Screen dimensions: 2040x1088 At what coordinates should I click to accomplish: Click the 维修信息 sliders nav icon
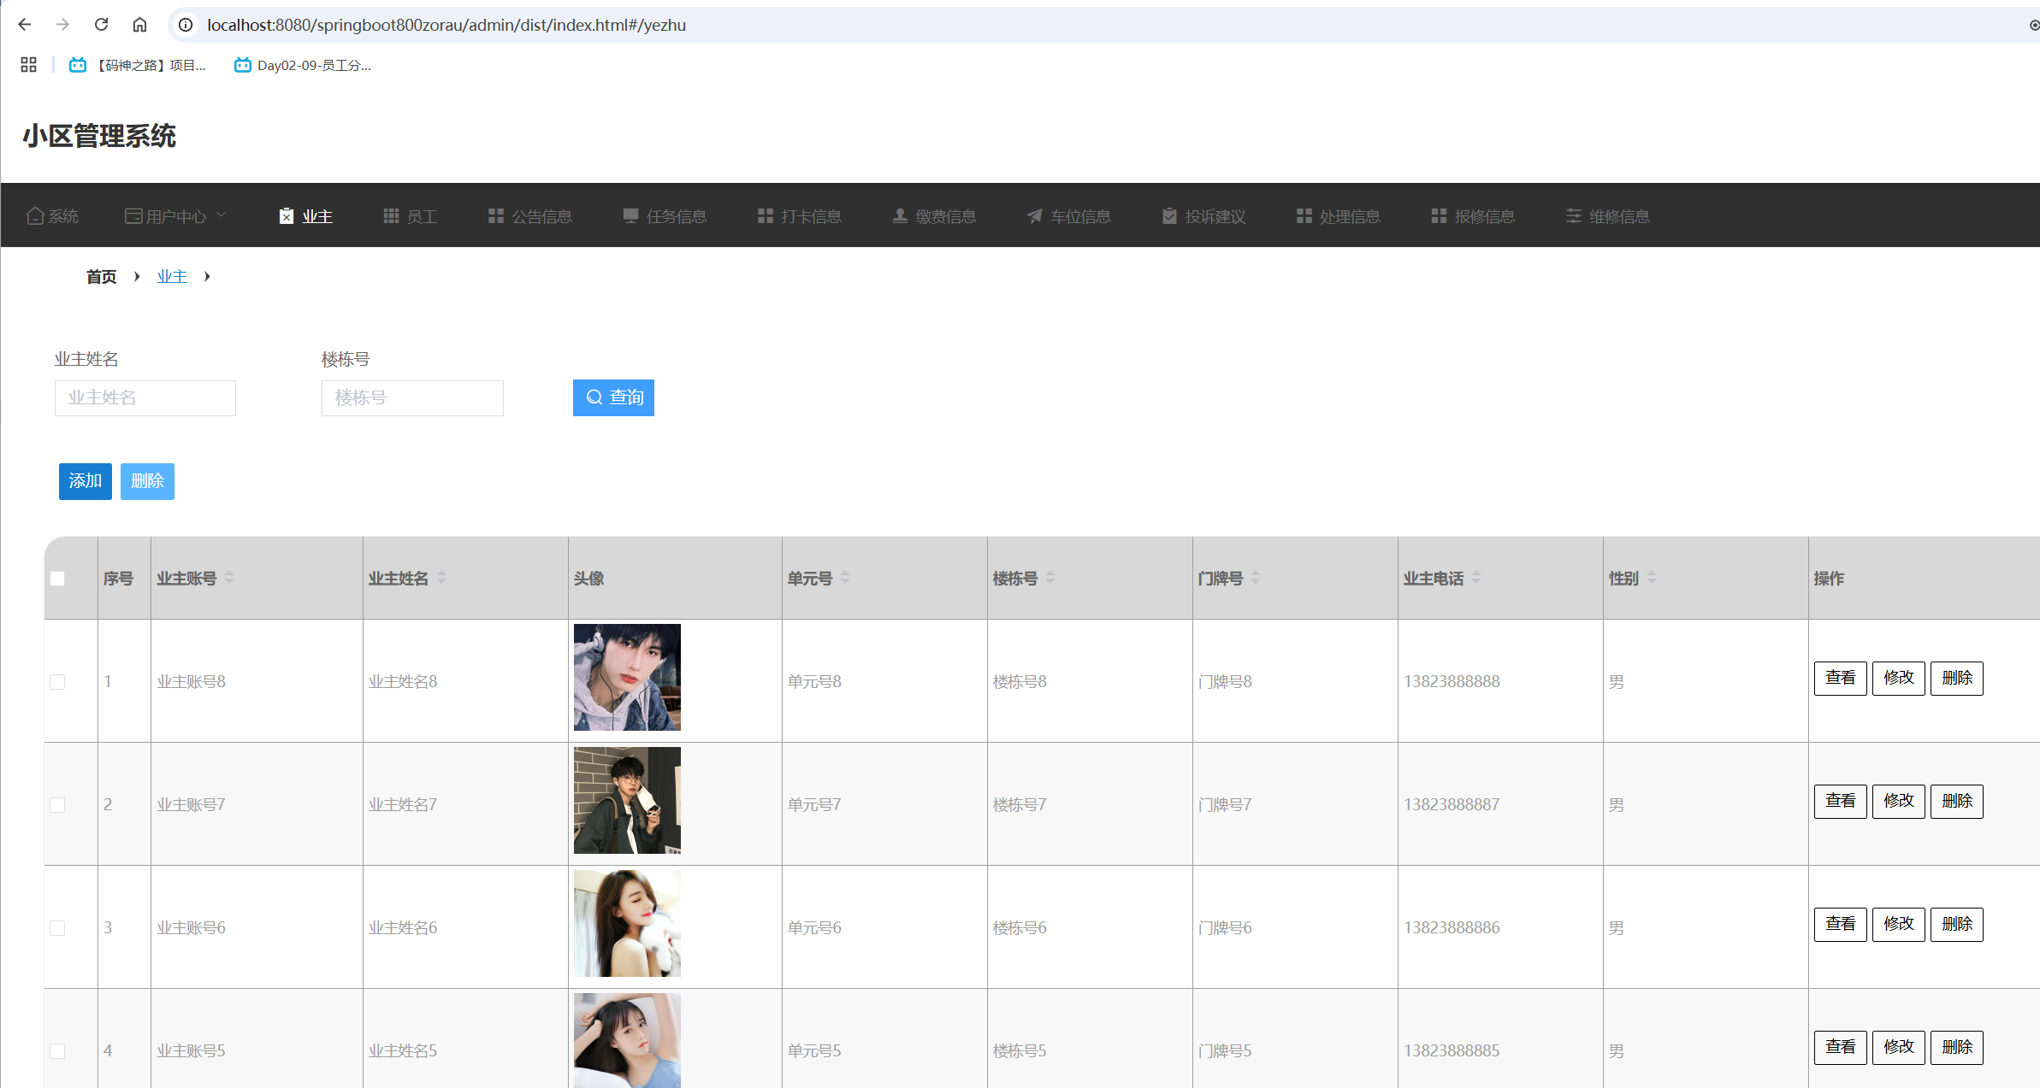[1573, 216]
